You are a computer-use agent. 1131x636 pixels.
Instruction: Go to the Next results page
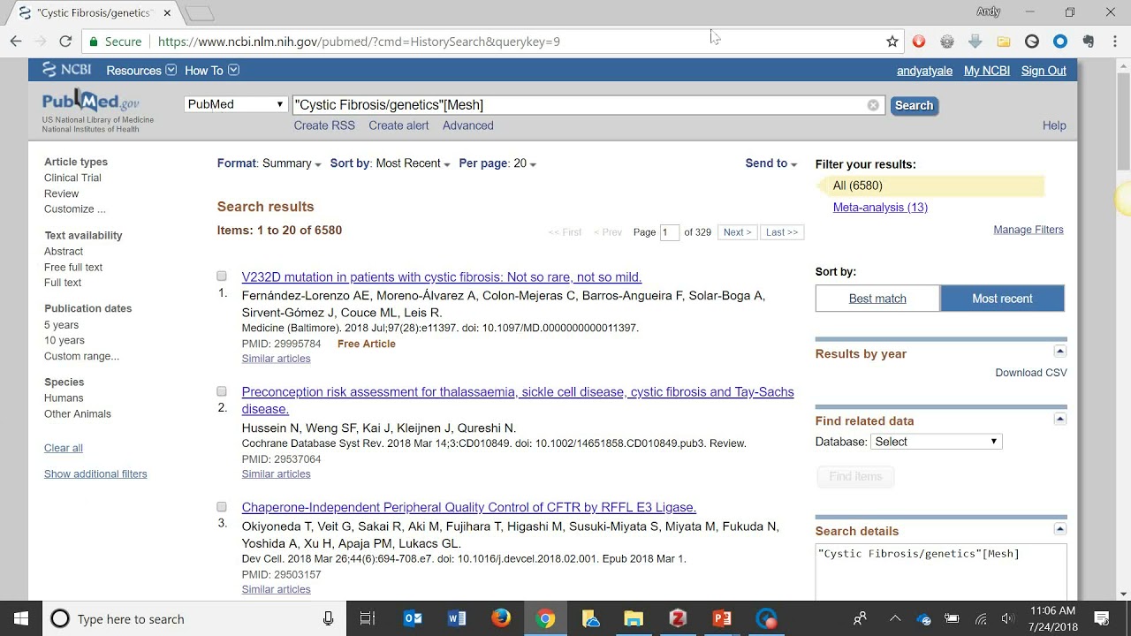(737, 232)
